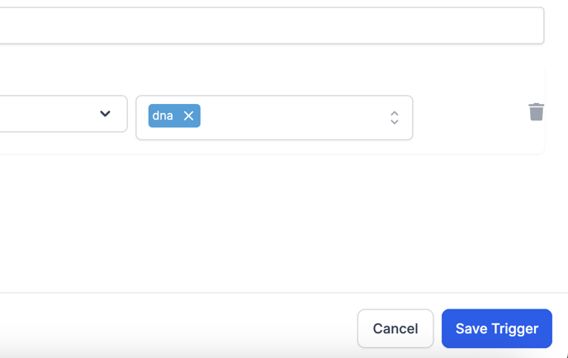
Task: Click the Save Trigger button
Action: [x=496, y=328]
